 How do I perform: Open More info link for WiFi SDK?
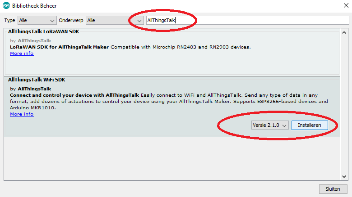point(22,114)
